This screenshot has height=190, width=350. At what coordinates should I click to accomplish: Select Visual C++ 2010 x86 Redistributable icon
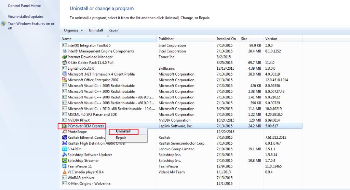(x=65, y=109)
